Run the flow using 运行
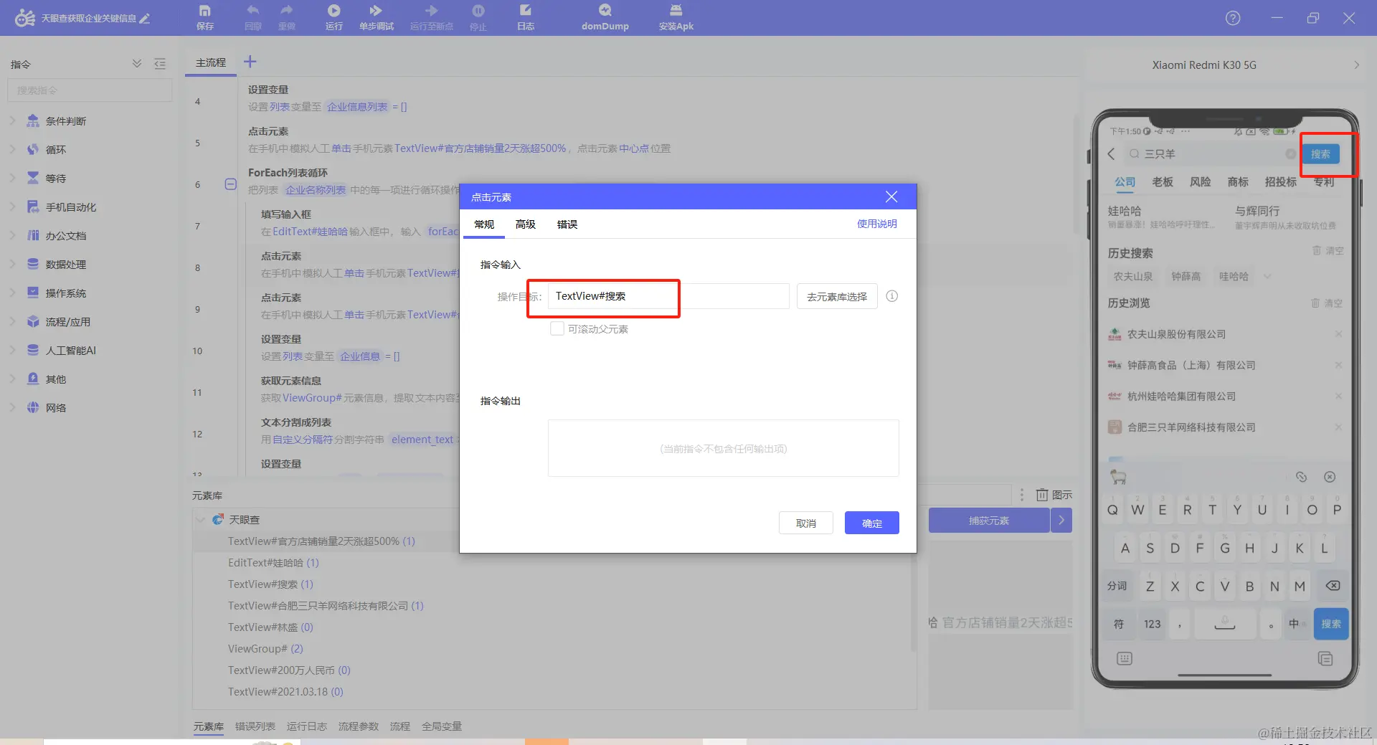The height and width of the screenshot is (745, 1377). coord(334,17)
